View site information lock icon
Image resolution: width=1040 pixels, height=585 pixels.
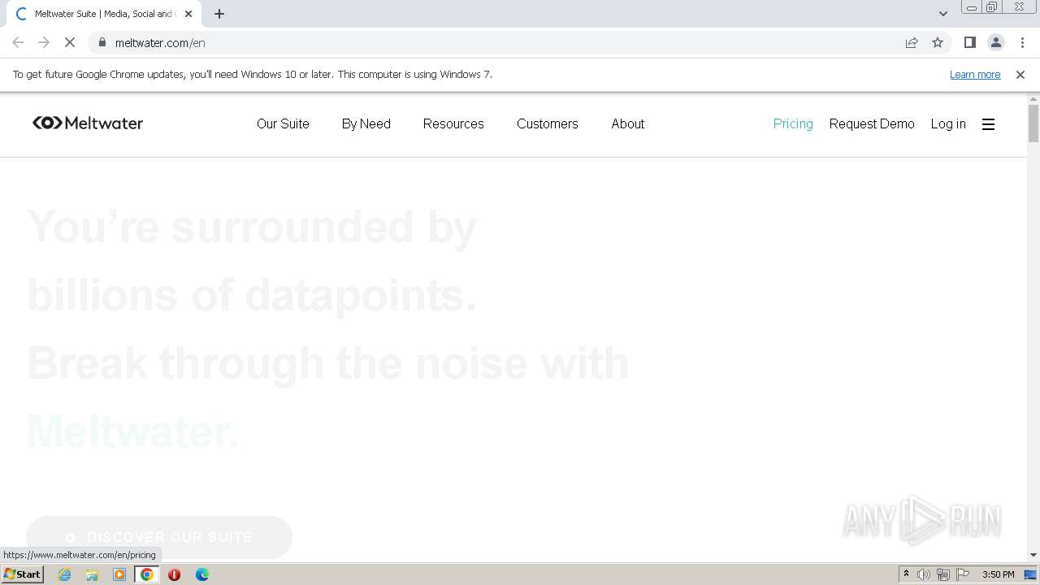pyautogui.click(x=102, y=43)
